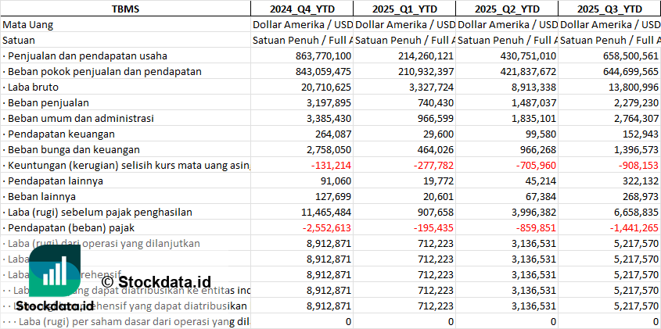Select Beban pokok penjualan dan pendapatan label
The image size is (661, 329).
(102, 72)
